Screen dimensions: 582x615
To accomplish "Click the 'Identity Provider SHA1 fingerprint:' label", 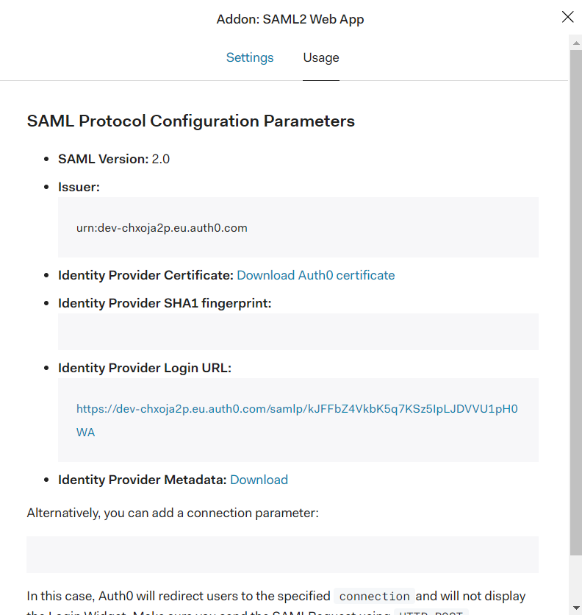I will [x=165, y=303].
